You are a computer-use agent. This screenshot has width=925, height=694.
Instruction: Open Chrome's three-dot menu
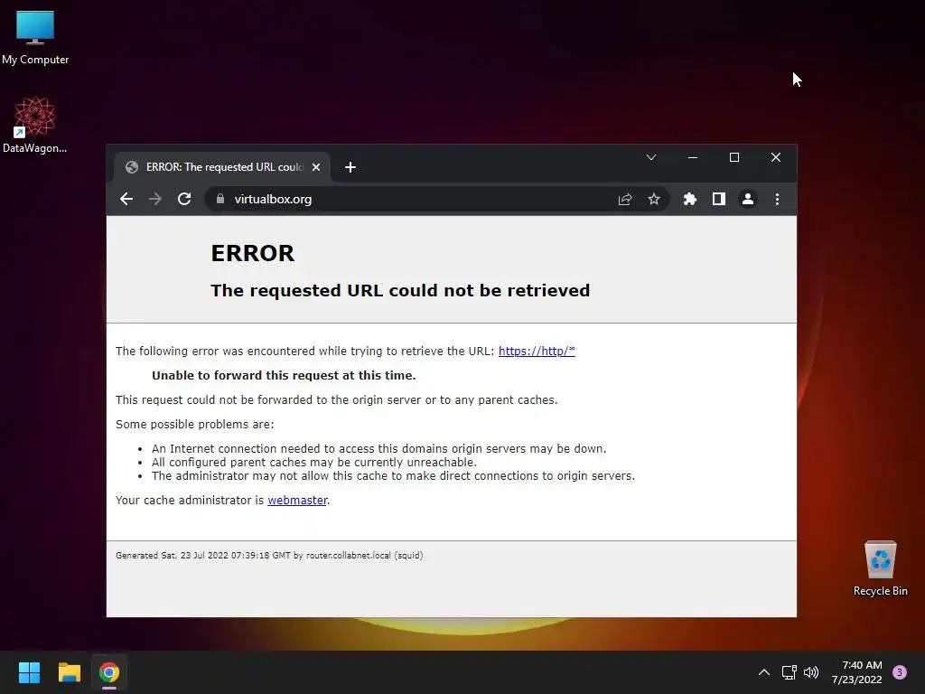(x=777, y=199)
